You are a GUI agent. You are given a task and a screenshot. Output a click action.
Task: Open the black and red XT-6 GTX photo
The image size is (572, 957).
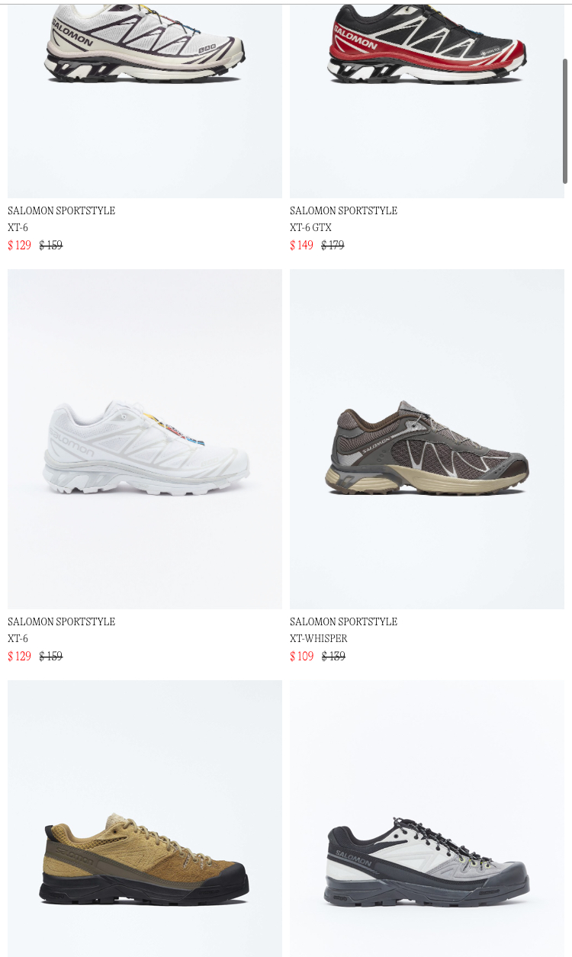[x=427, y=100]
